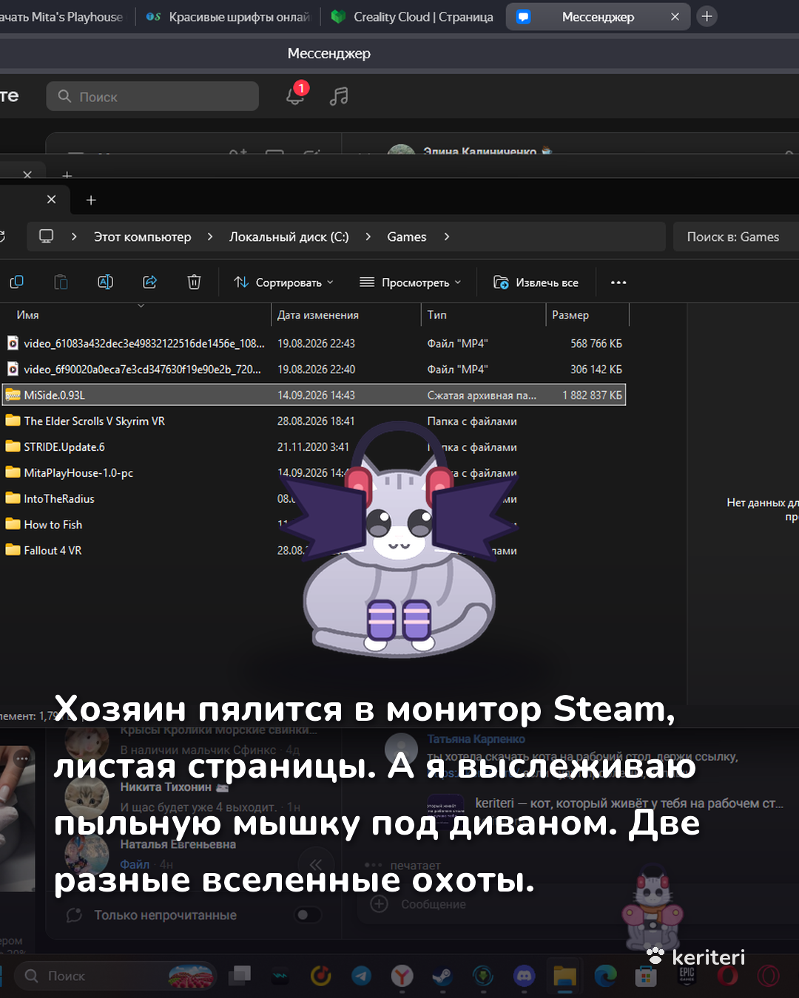Click the attach plus icon beside Сообщение
The height and width of the screenshot is (998, 799).
click(x=379, y=904)
